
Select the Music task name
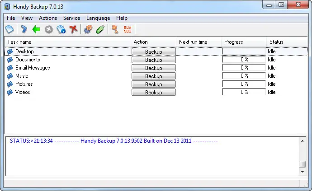coord(22,76)
